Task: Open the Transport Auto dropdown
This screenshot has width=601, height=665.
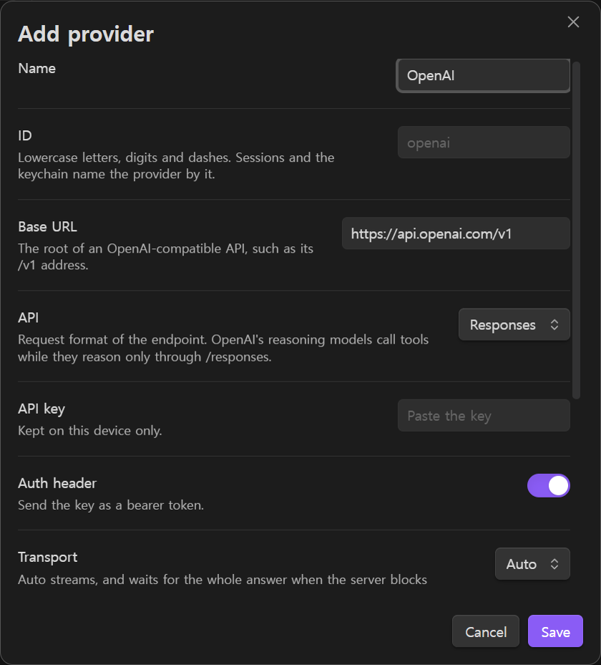Action: pyautogui.click(x=532, y=564)
